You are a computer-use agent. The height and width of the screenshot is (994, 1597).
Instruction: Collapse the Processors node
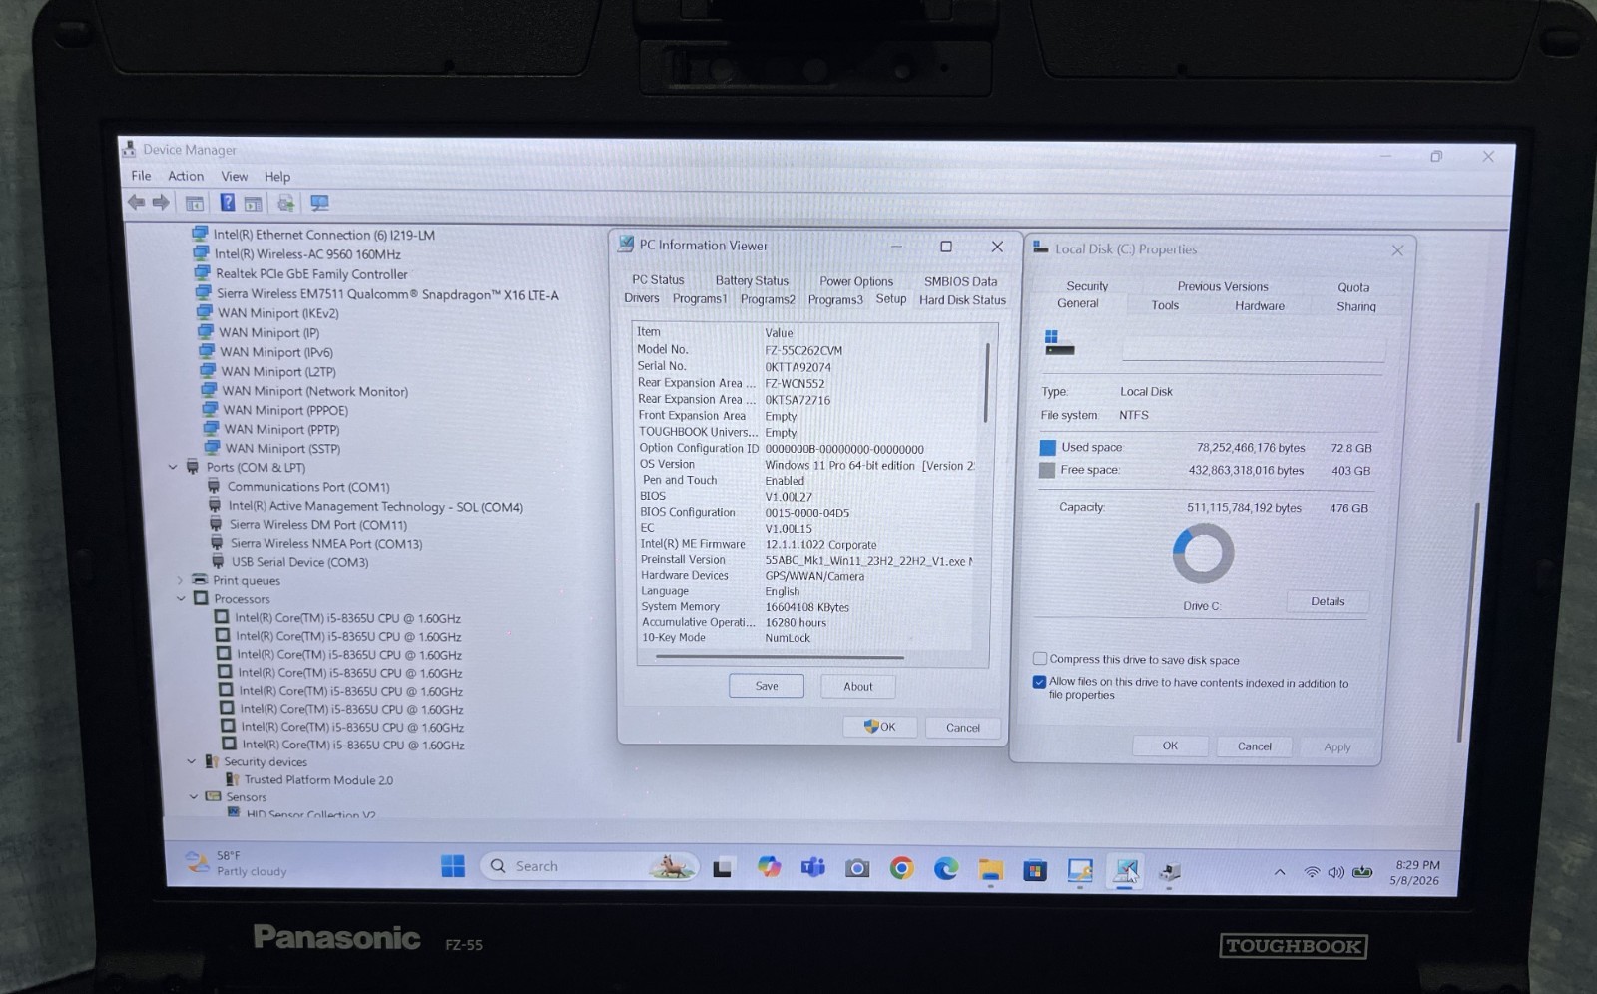pyautogui.click(x=182, y=599)
